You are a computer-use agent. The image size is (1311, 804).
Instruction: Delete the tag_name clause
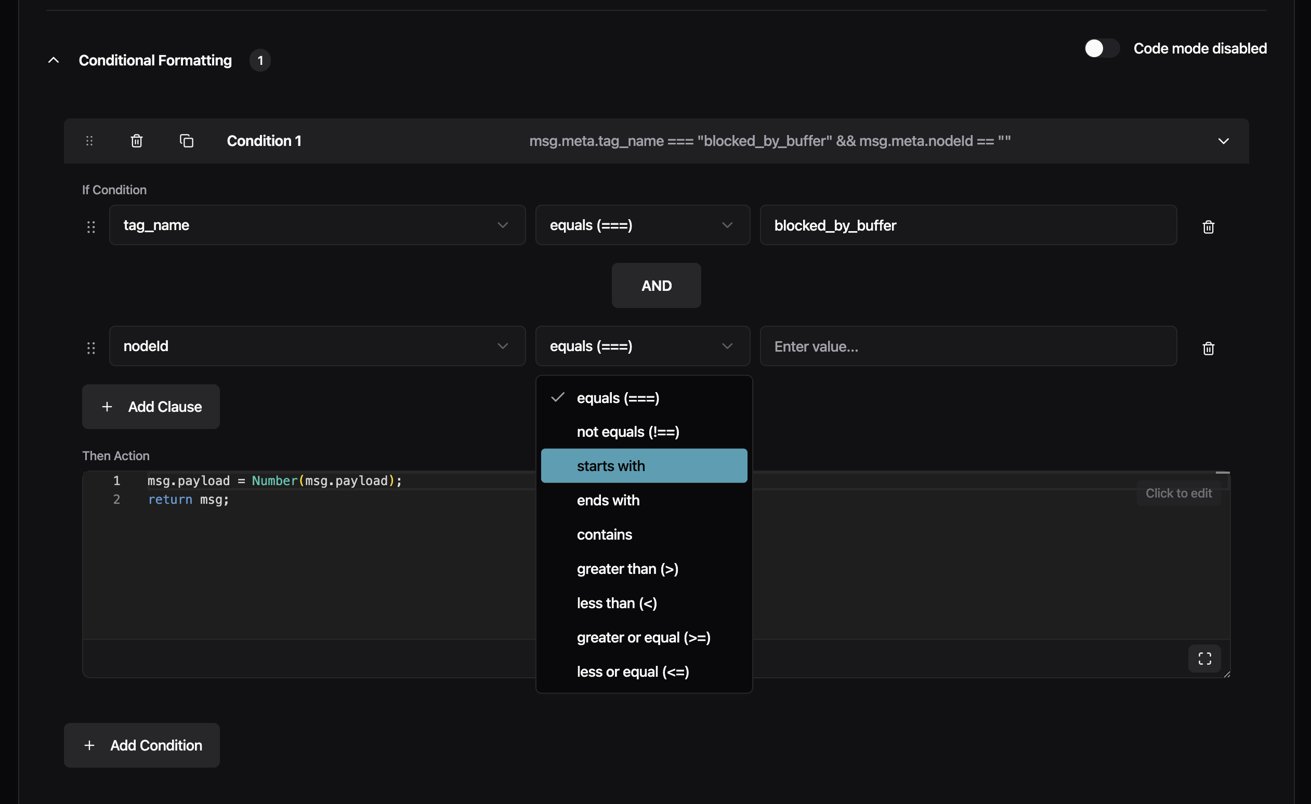pos(1208,227)
